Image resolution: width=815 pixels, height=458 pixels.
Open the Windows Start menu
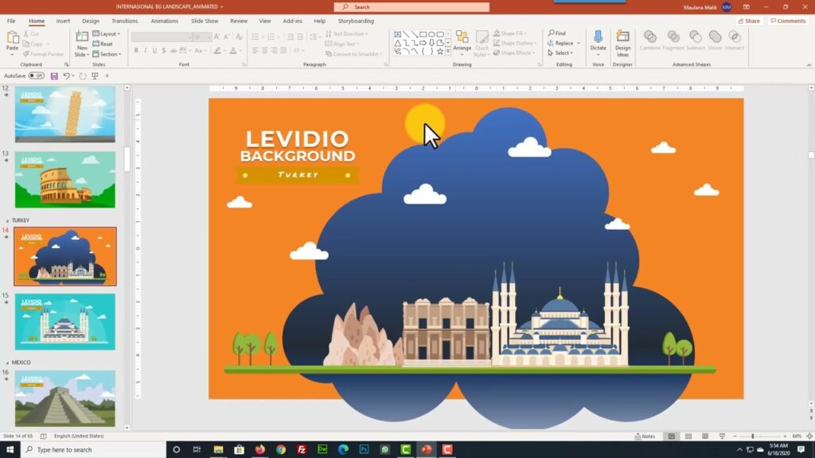click(x=10, y=449)
